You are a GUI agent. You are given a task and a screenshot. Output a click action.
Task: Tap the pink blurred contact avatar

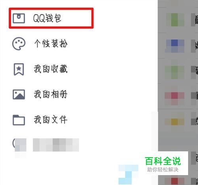[x=175, y=99]
